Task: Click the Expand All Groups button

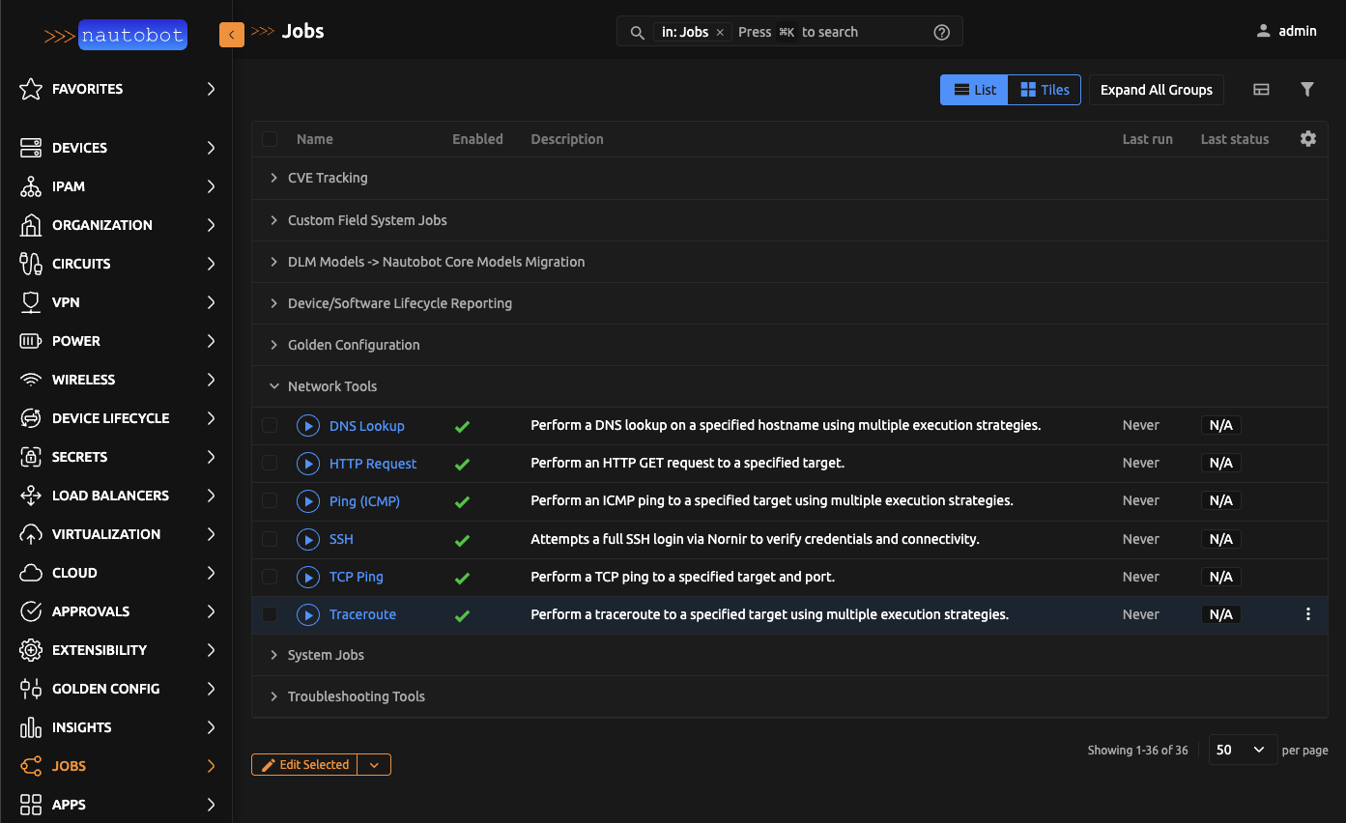Action: (x=1156, y=89)
